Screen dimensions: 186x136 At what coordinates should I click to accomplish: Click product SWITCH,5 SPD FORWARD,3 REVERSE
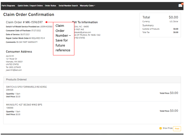point(26,87)
